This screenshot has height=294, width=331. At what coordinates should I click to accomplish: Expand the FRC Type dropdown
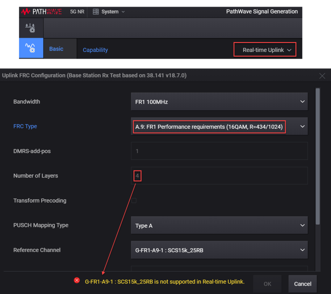(x=219, y=126)
